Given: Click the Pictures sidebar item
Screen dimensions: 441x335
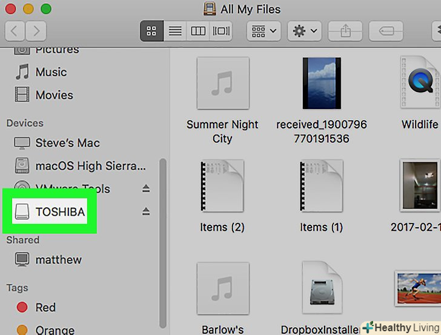Looking at the screenshot, I should 47,50.
